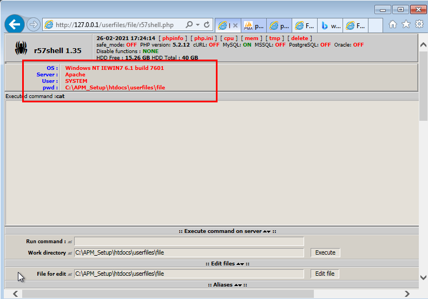Viewport: 428px width, 299px height.
Task: Click the Server value Apache
Action: tap(75, 74)
